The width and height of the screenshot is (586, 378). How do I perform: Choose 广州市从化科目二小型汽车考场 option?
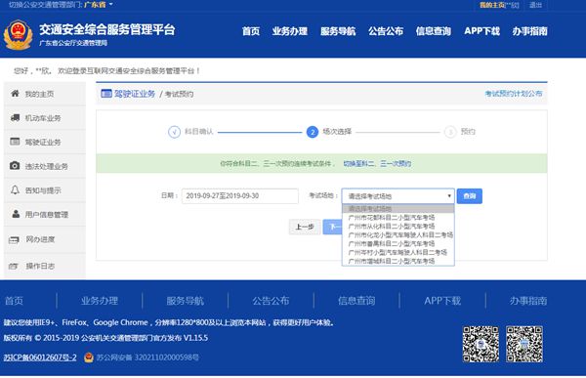[x=398, y=226]
